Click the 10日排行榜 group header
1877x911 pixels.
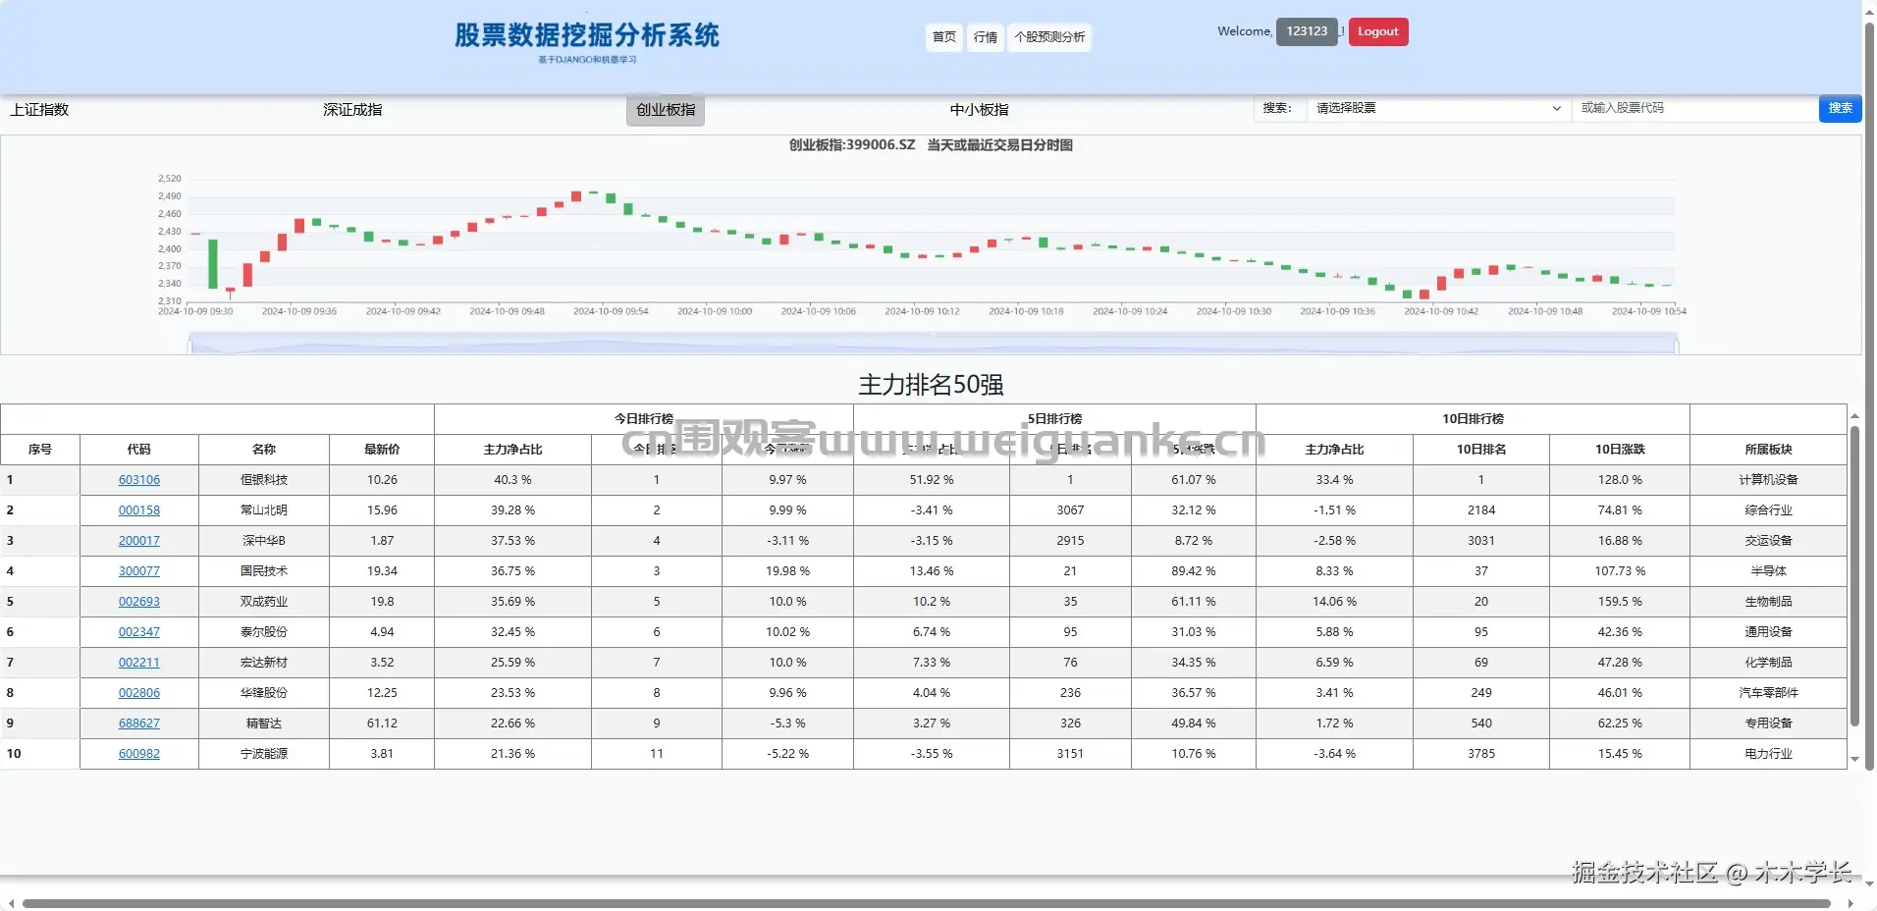click(1473, 419)
